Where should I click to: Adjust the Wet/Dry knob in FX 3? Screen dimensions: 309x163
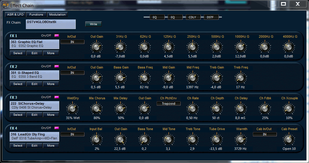(x=72, y=109)
